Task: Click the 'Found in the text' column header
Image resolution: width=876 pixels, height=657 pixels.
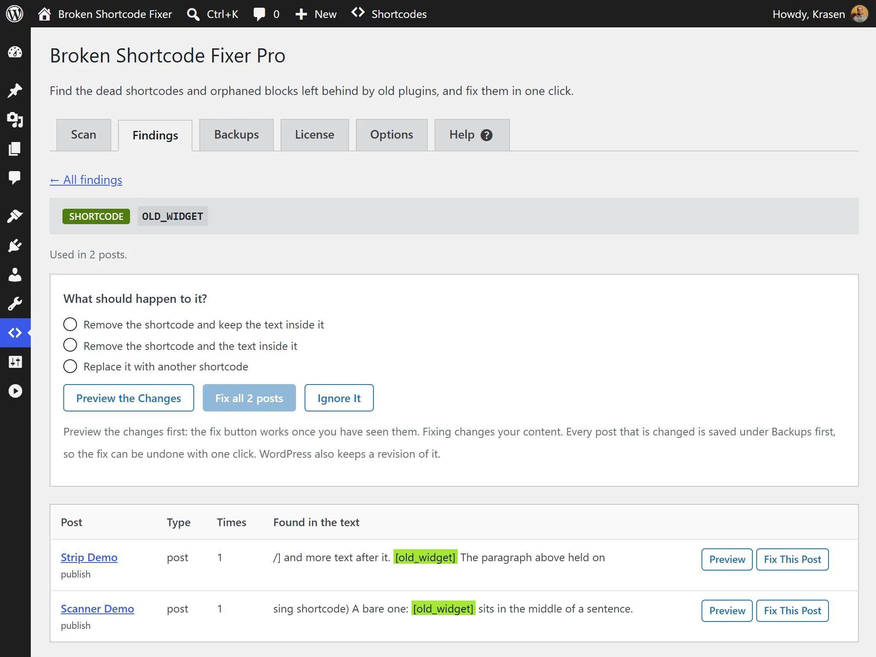Action: click(316, 522)
